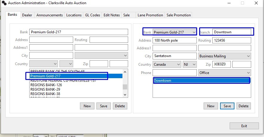Screen dimensions: 264x137
Task: Open the Lane Promotion tab
Action: [150, 15]
